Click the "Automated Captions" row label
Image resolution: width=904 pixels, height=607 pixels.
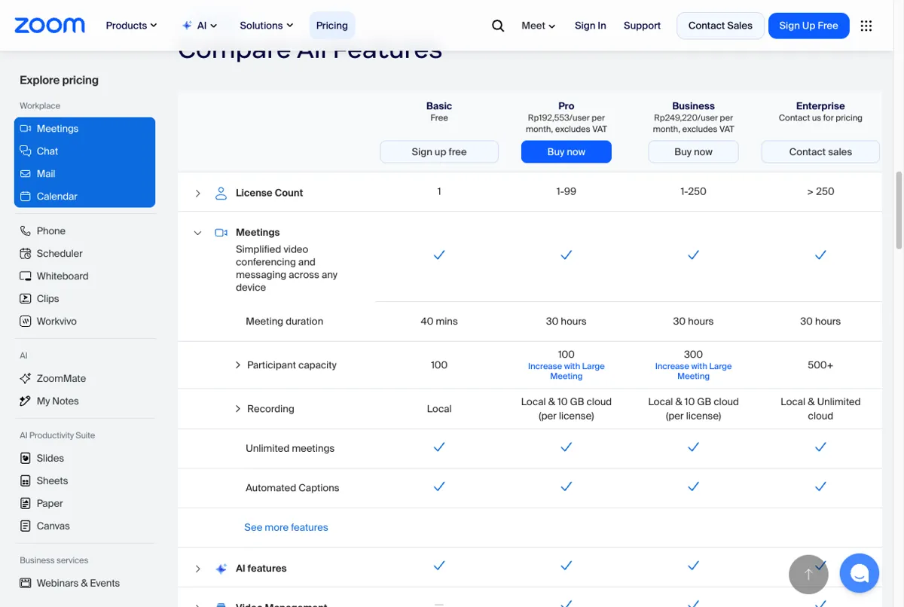tap(292, 488)
